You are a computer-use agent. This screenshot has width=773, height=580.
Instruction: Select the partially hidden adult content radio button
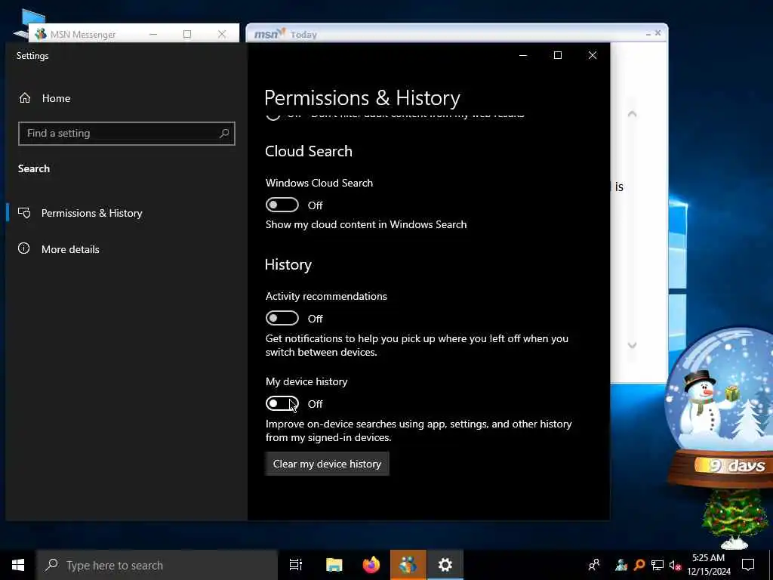click(273, 116)
